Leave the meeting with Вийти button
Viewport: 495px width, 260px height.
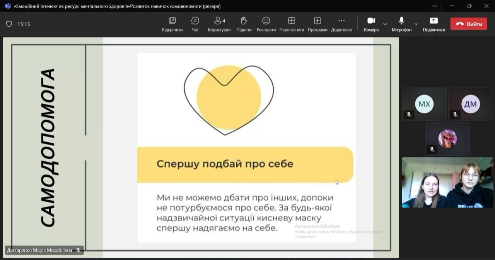[469, 24]
